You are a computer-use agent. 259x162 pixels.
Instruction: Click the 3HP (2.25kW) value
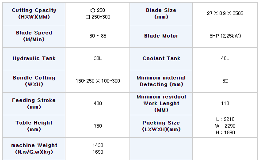click(x=225, y=36)
